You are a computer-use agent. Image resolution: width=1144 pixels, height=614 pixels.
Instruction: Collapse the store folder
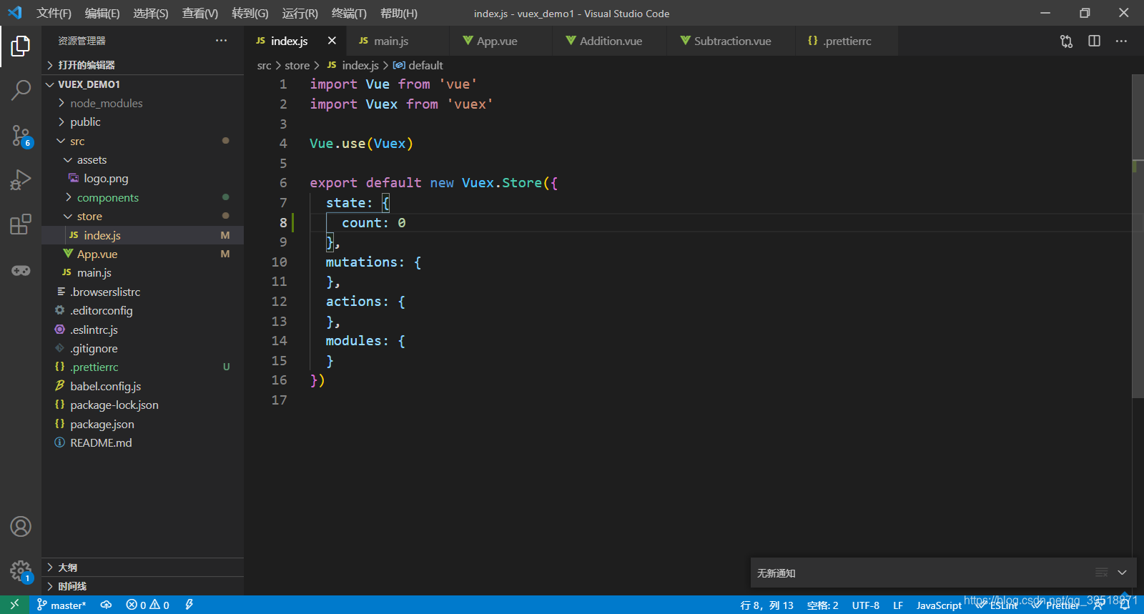click(x=142, y=216)
